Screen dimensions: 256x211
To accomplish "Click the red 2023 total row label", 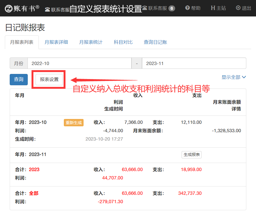I will 34,169.
